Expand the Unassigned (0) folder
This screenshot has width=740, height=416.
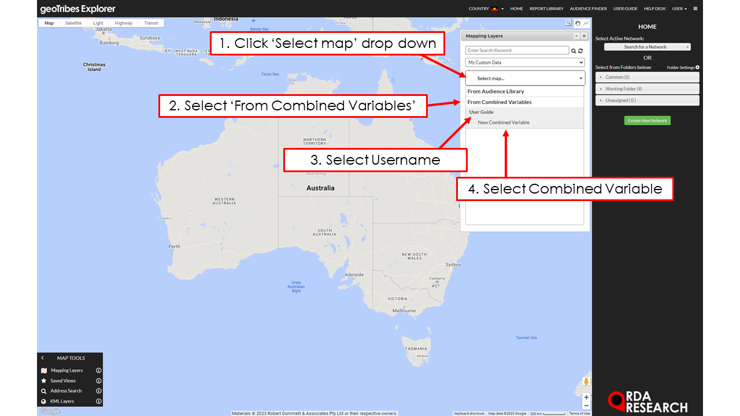647,100
